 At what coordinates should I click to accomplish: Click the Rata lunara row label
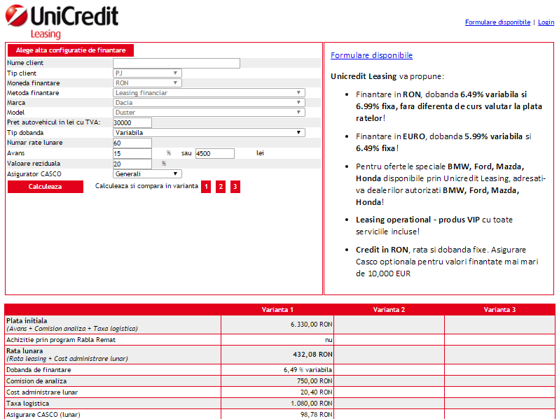point(25,351)
